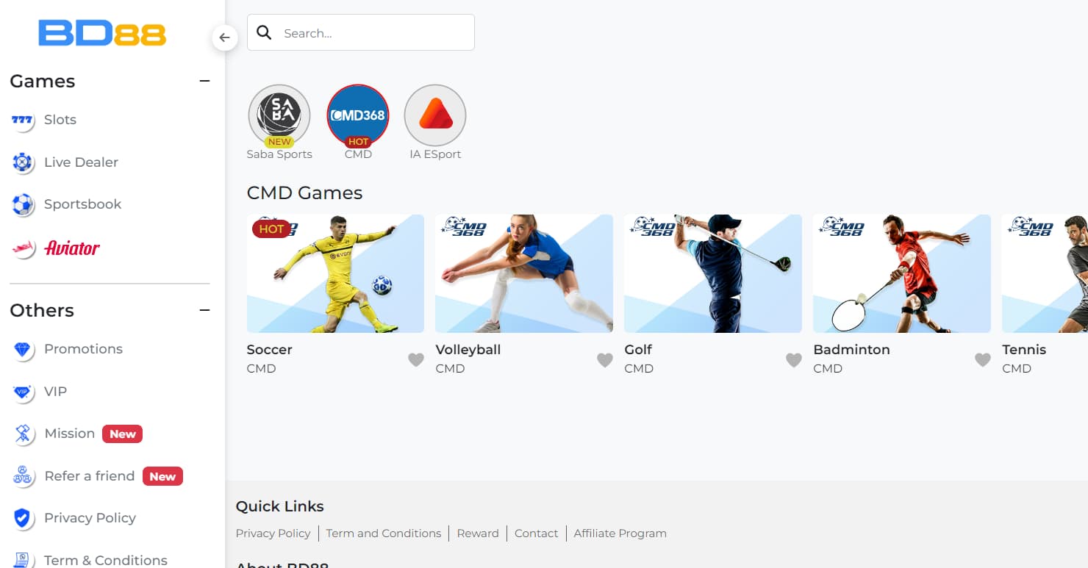Open the Affiliate Program quick link
The width and height of the screenshot is (1088, 568).
coord(620,533)
